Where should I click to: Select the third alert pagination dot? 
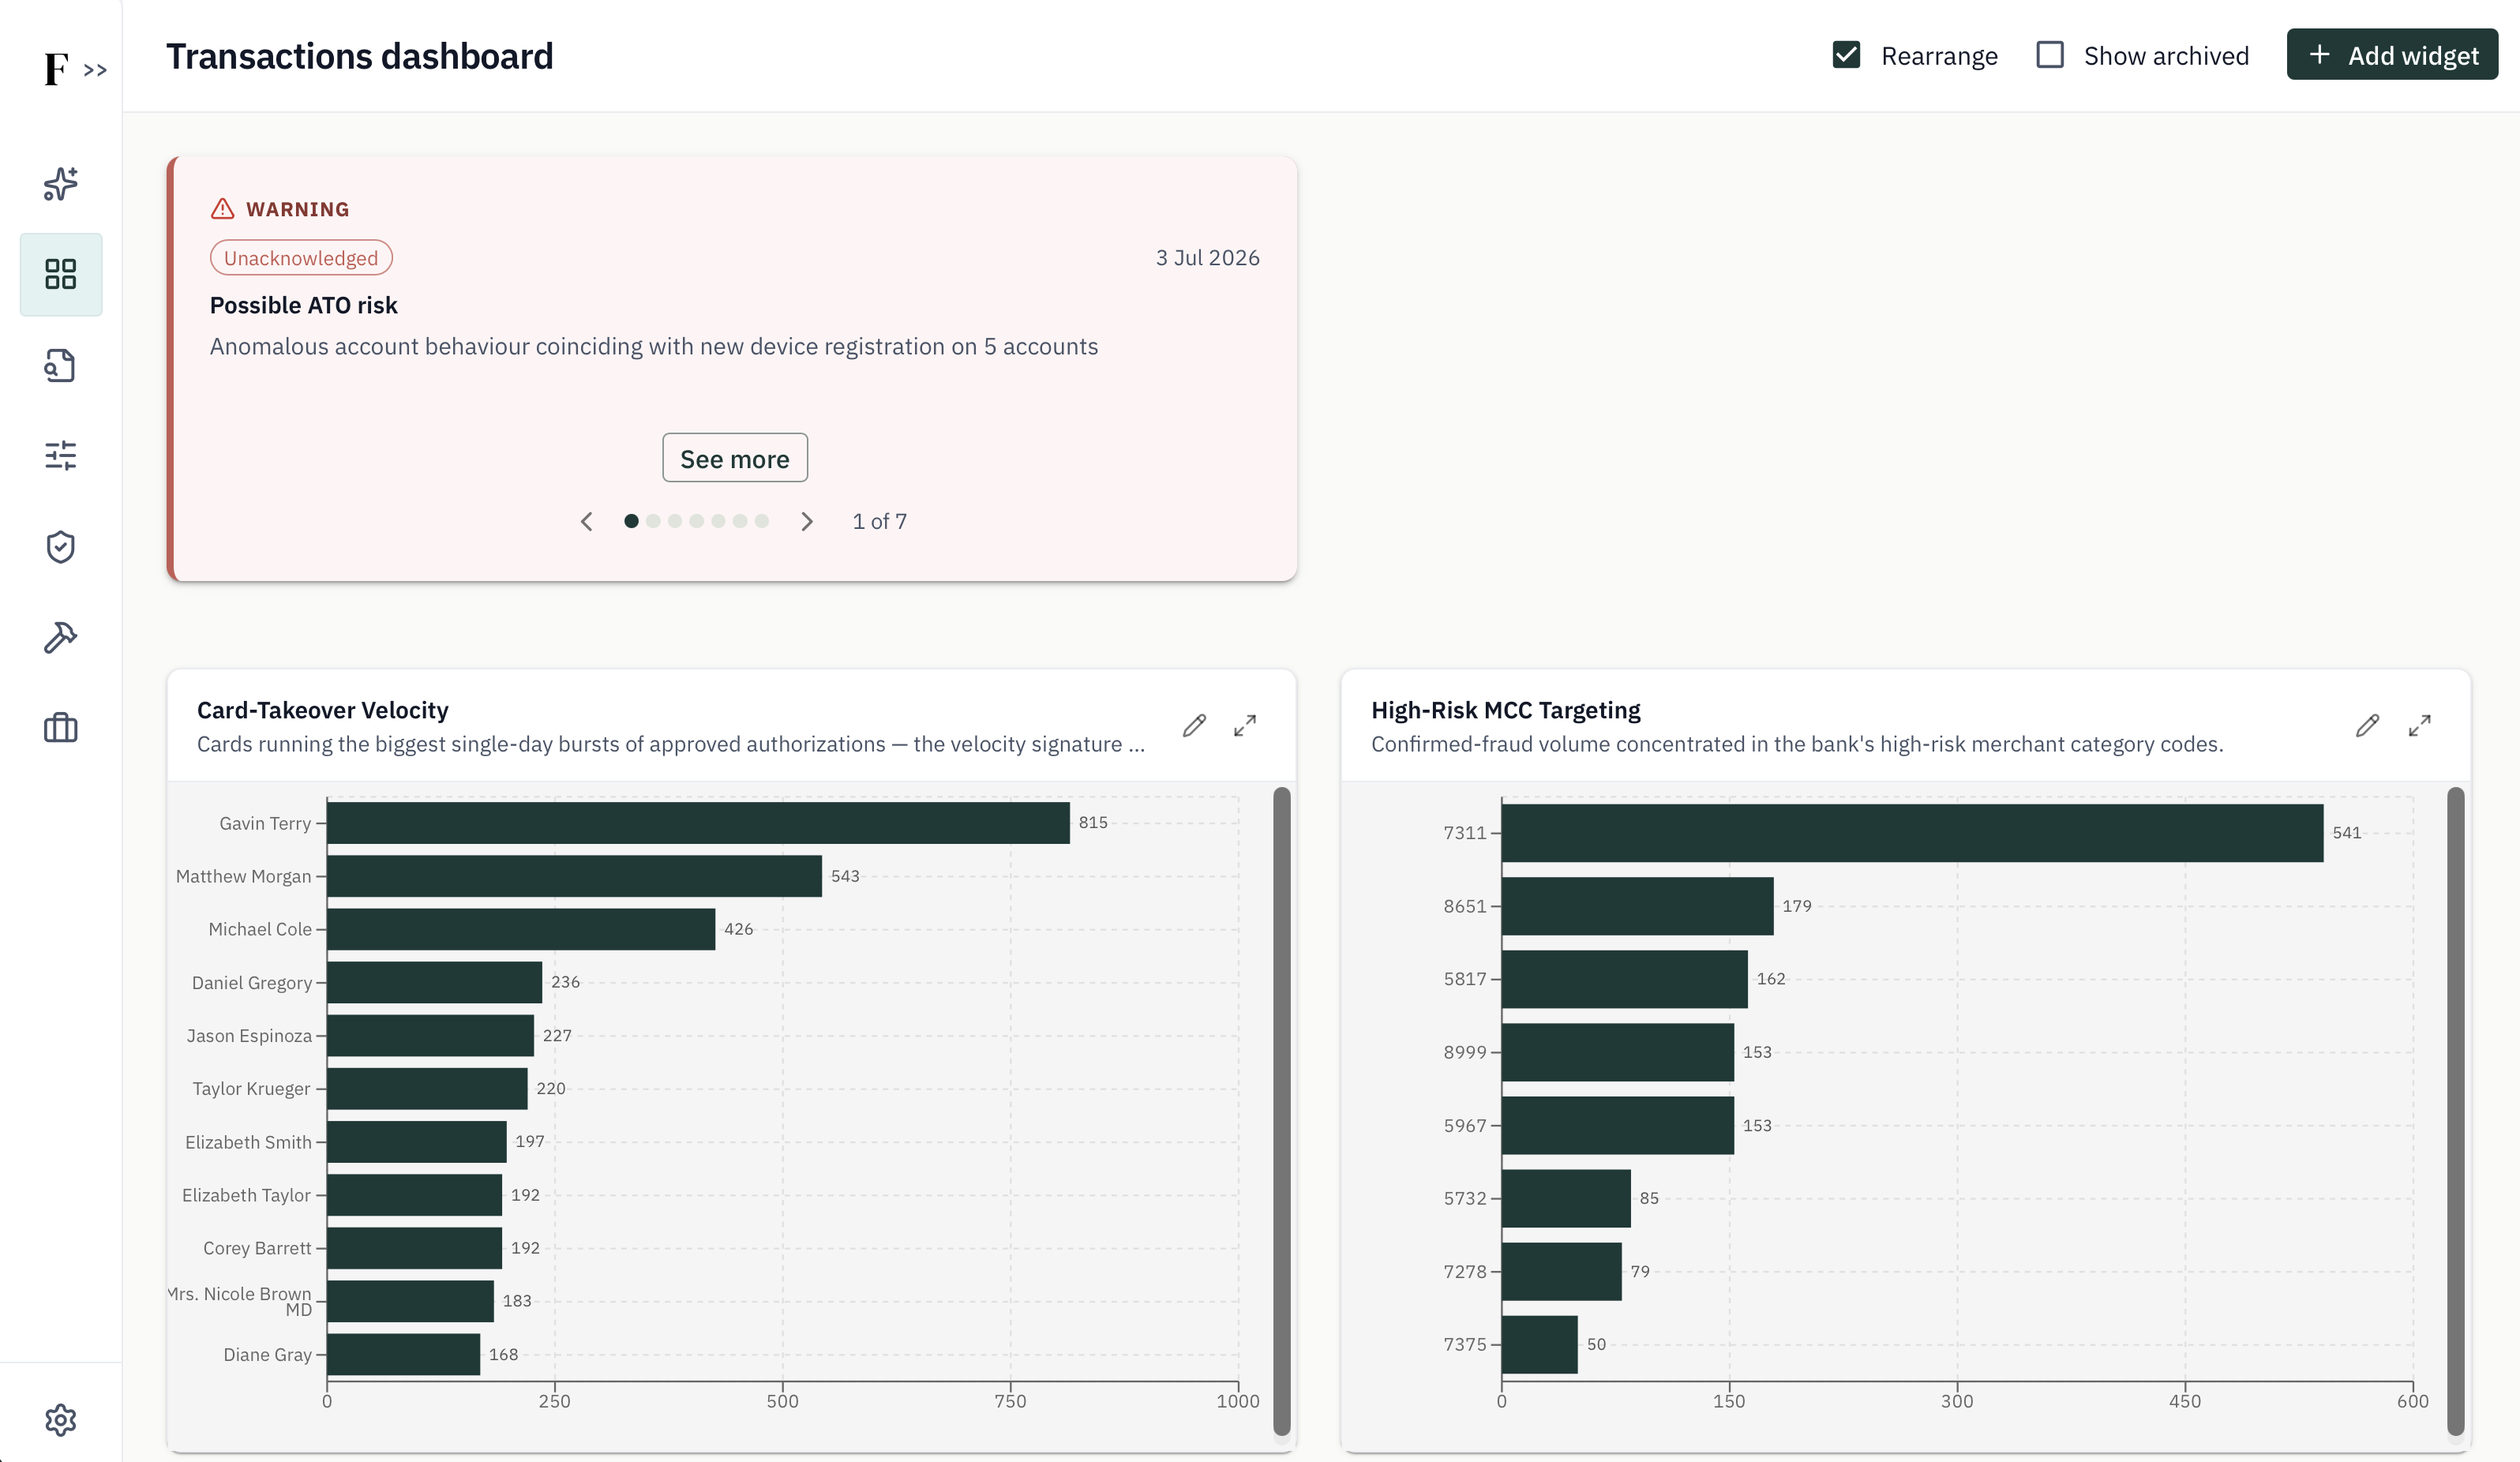click(x=675, y=521)
